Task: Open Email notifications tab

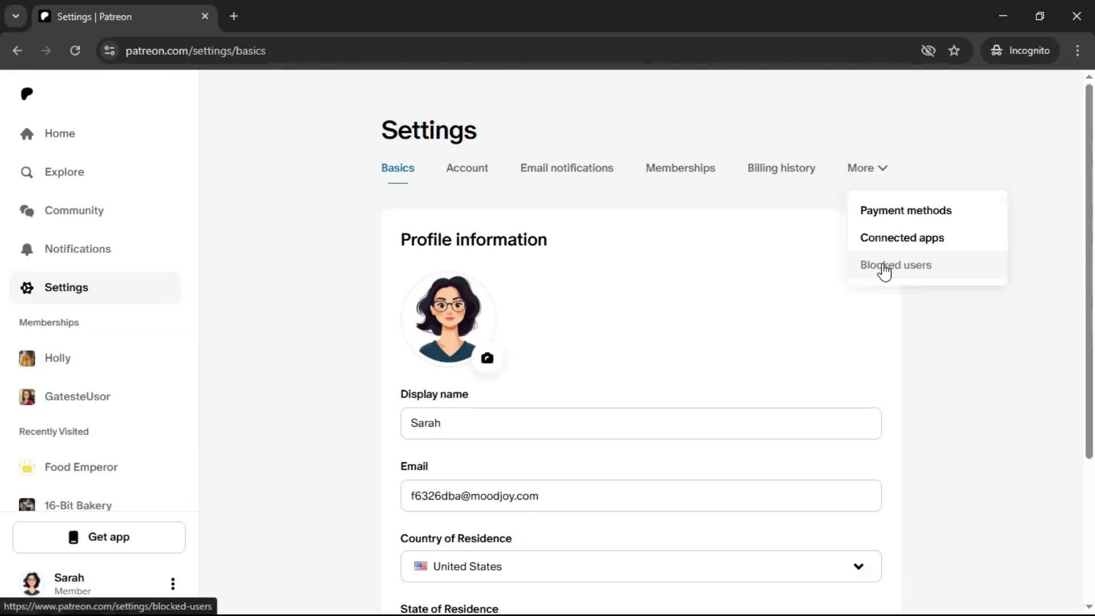Action: pyautogui.click(x=567, y=168)
